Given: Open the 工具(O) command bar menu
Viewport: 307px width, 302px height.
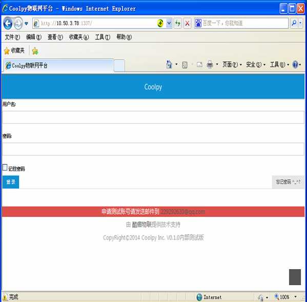Looking at the screenshot, I should 280,65.
